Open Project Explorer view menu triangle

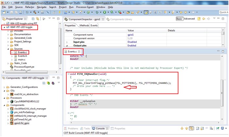(x=50, y=18)
